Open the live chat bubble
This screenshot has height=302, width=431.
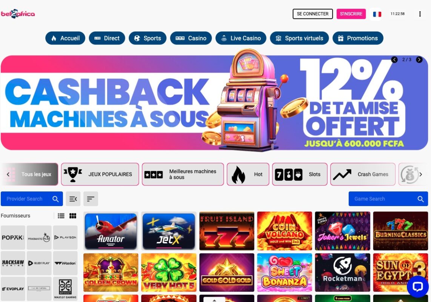(x=417, y=287)
